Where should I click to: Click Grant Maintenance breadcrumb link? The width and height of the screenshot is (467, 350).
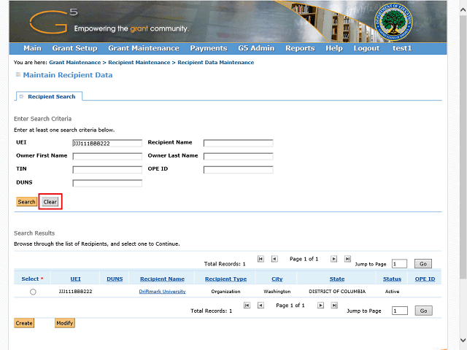coord(75,63)
